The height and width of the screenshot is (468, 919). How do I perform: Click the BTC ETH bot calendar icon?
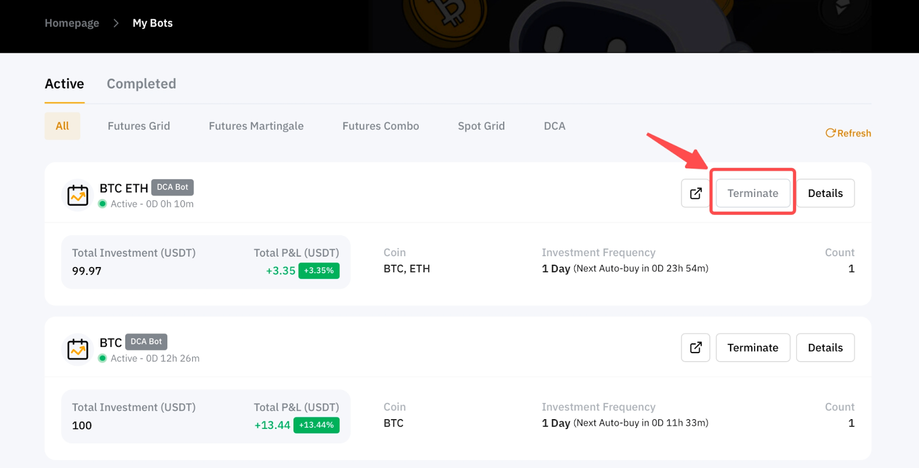(78, 195)
